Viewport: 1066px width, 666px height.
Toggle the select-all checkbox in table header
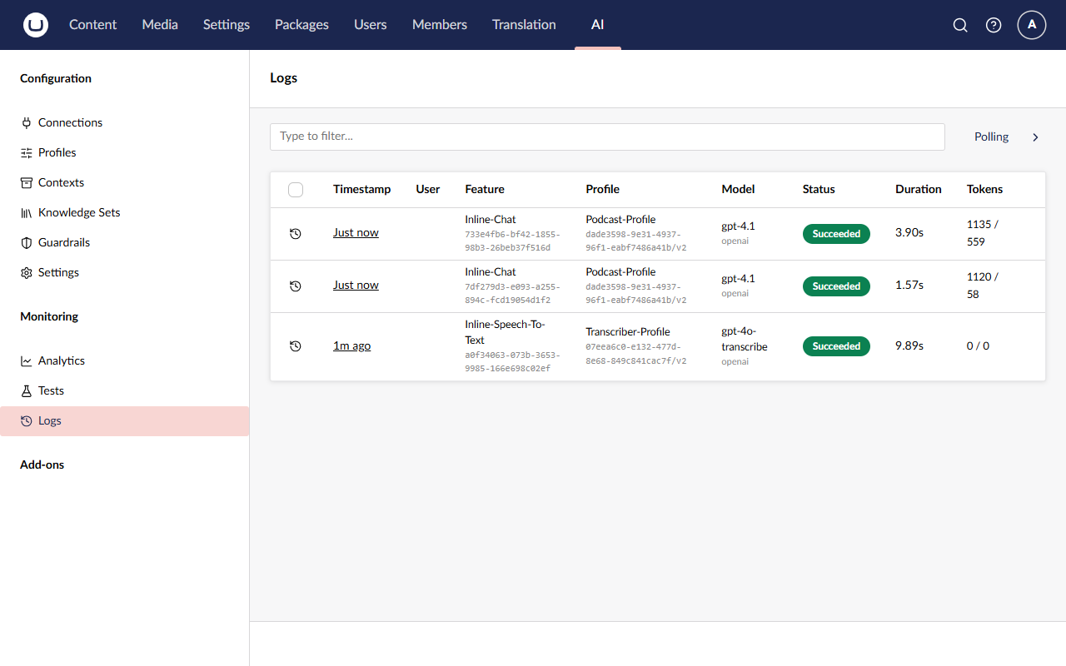296,190
